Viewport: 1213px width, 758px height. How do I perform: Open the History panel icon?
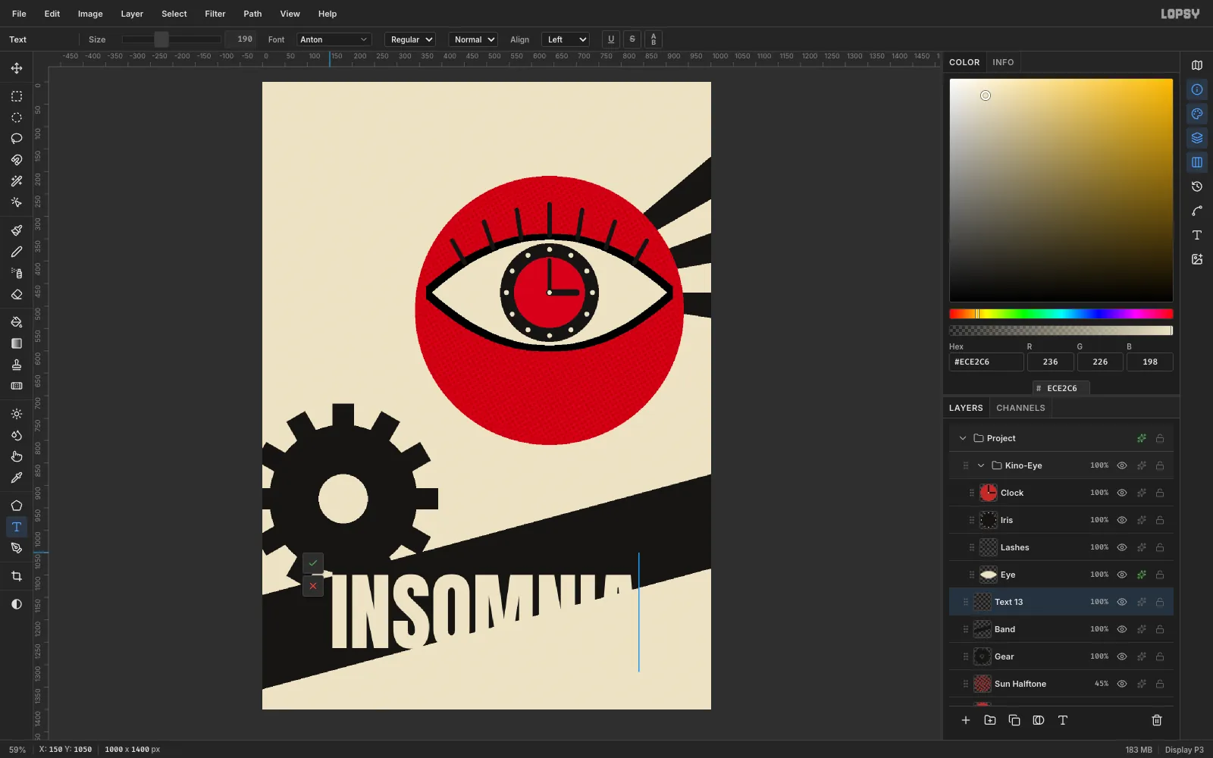point(1197,186)
